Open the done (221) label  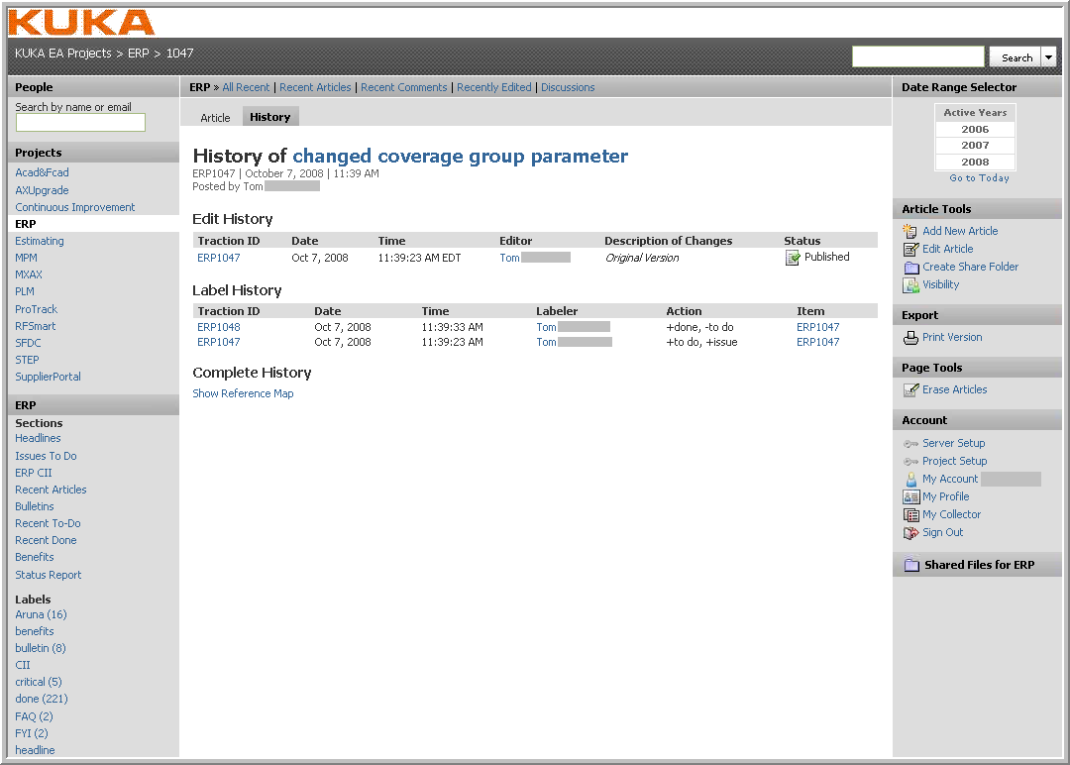pos(41,699)
